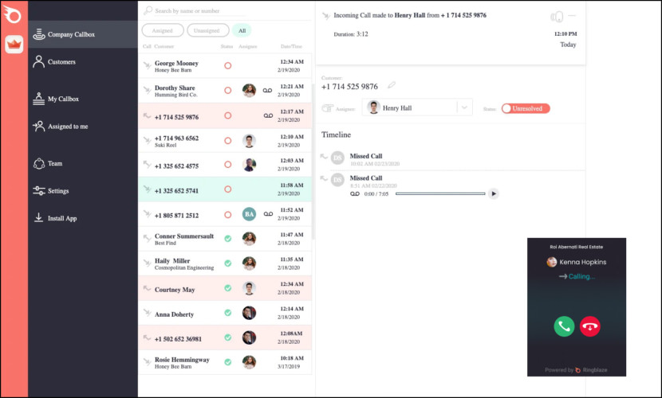The width and height of the screenshot is (662, 398).
Task: Open Haily Miller call entry
Action: click(x=225, y=263)
